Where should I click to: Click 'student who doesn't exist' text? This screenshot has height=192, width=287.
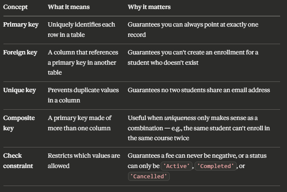pos(163,63)
